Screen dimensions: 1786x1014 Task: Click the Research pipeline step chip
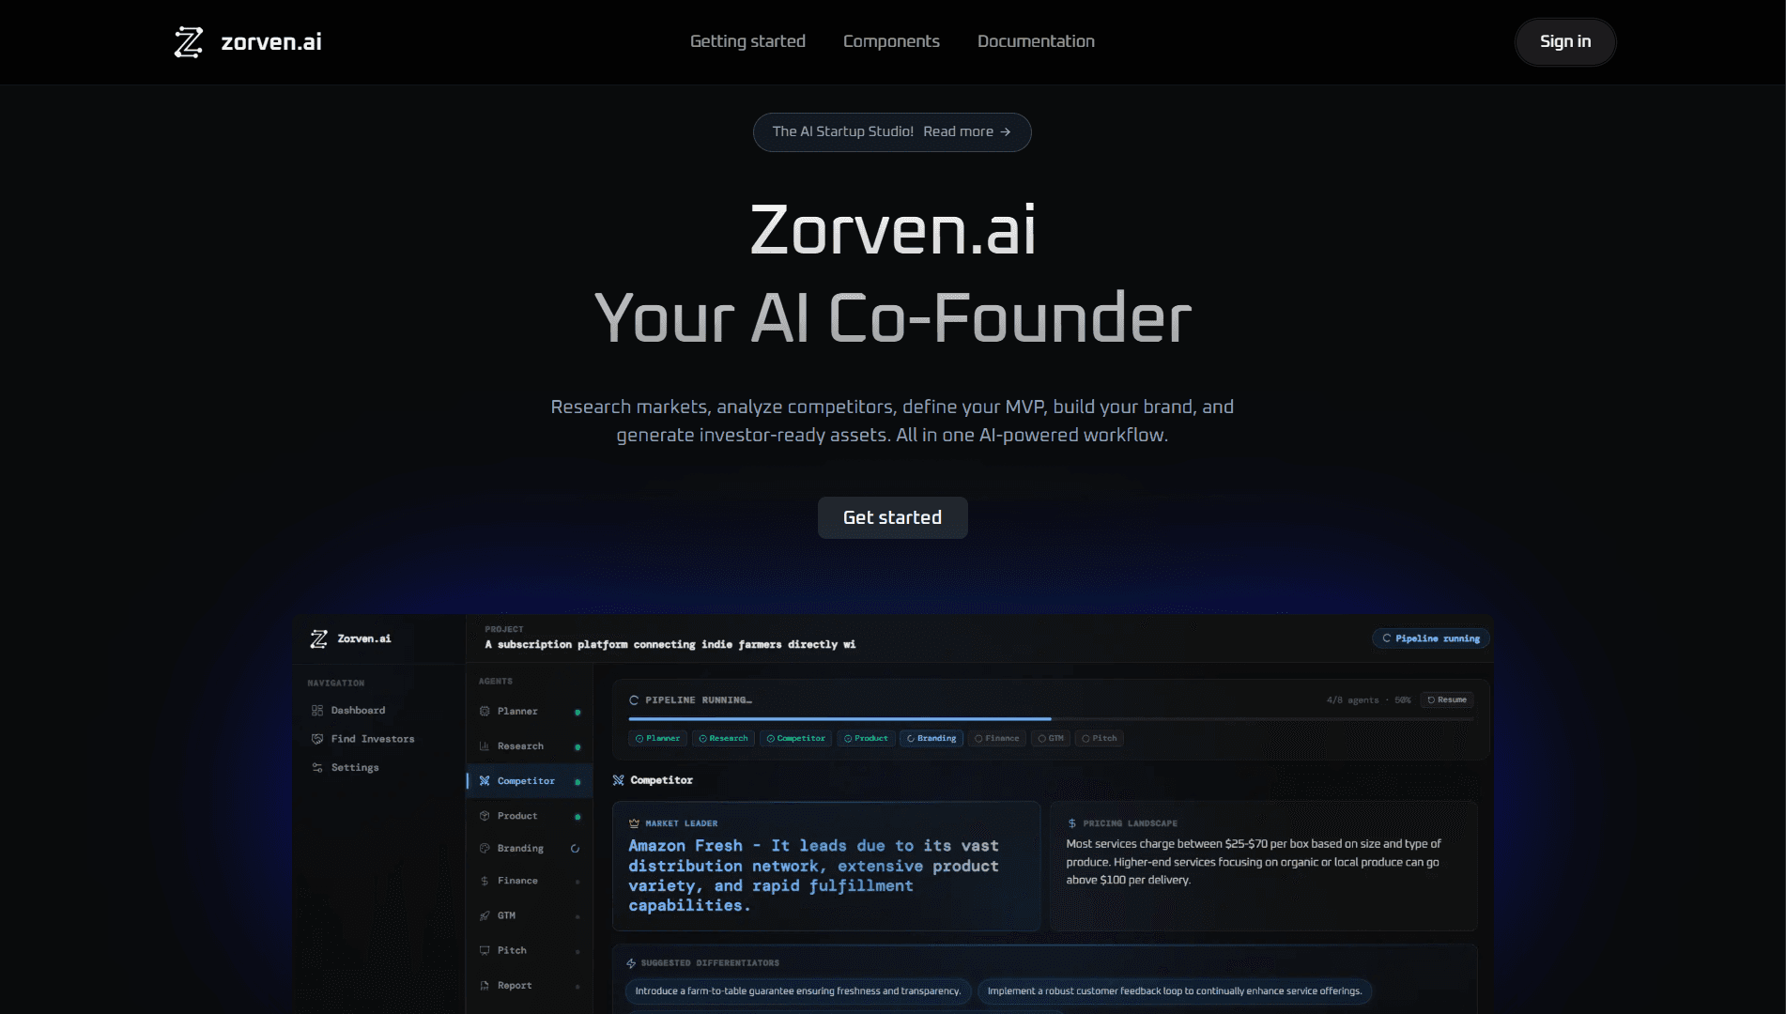[723, 738]
